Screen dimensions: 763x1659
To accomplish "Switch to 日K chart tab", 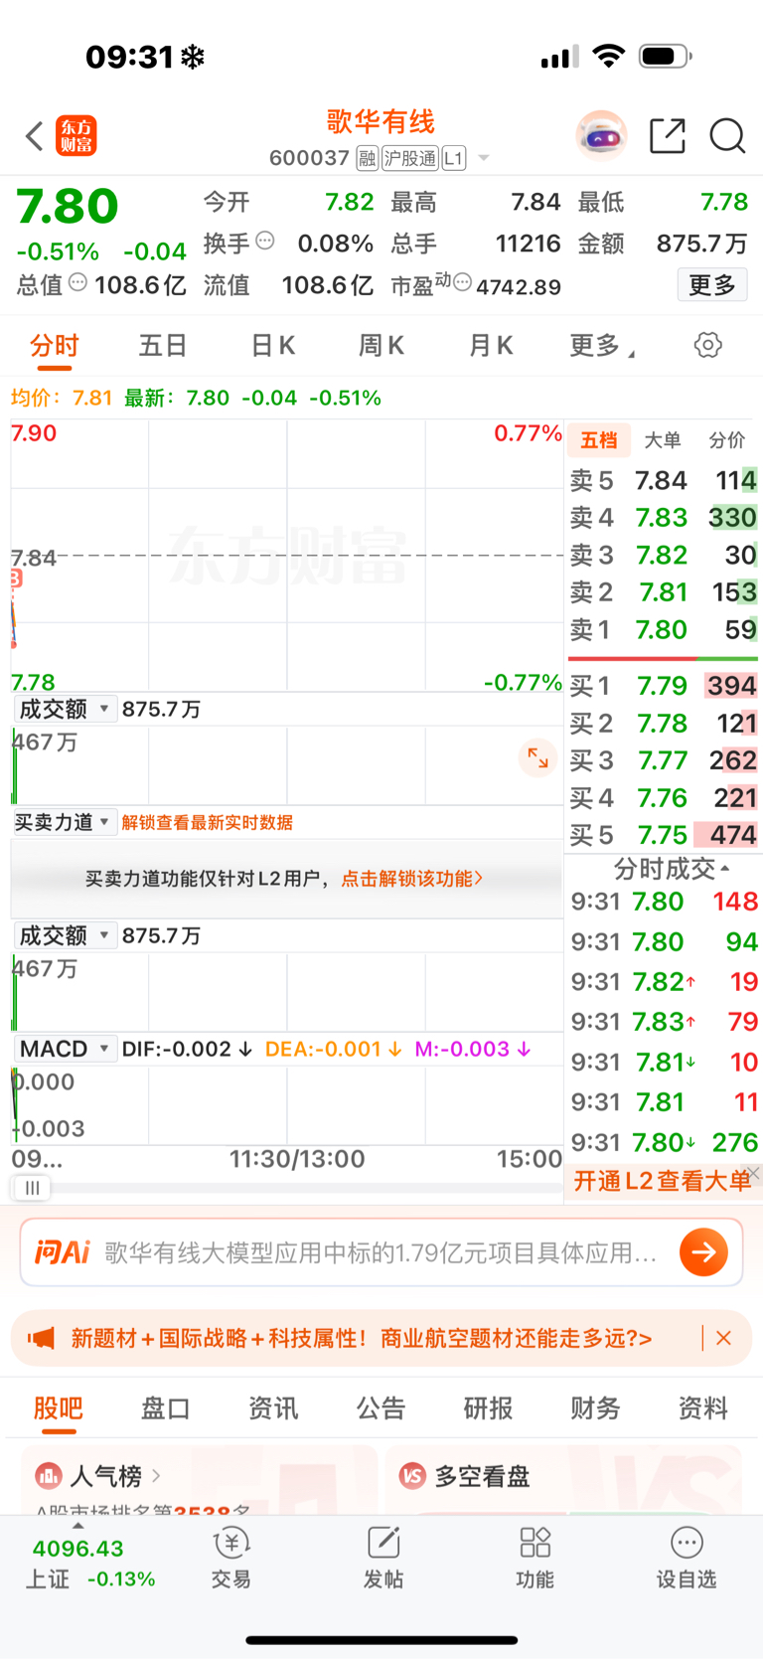I will point(272,346).
